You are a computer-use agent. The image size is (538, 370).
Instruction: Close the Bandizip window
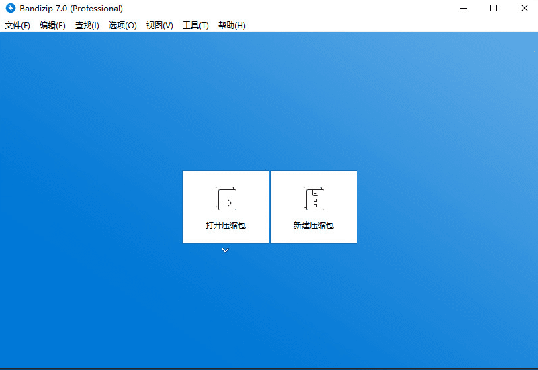coord(524,9)
